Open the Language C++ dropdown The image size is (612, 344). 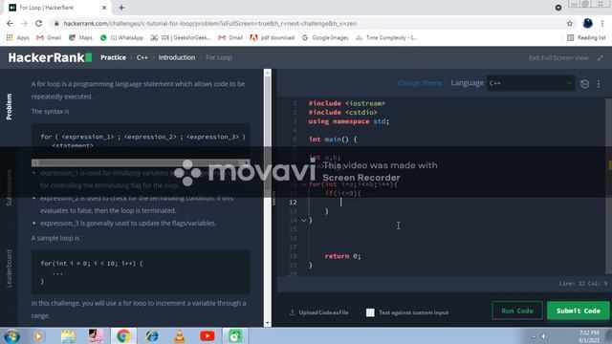tap(531, 83)
